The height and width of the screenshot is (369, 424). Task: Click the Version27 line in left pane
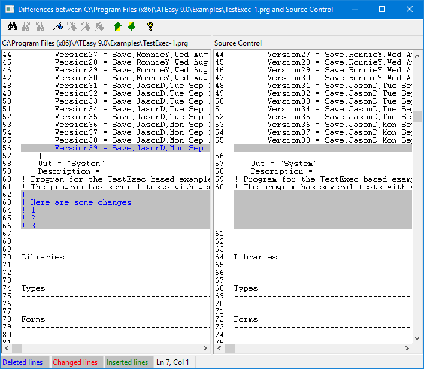point(131,55)
